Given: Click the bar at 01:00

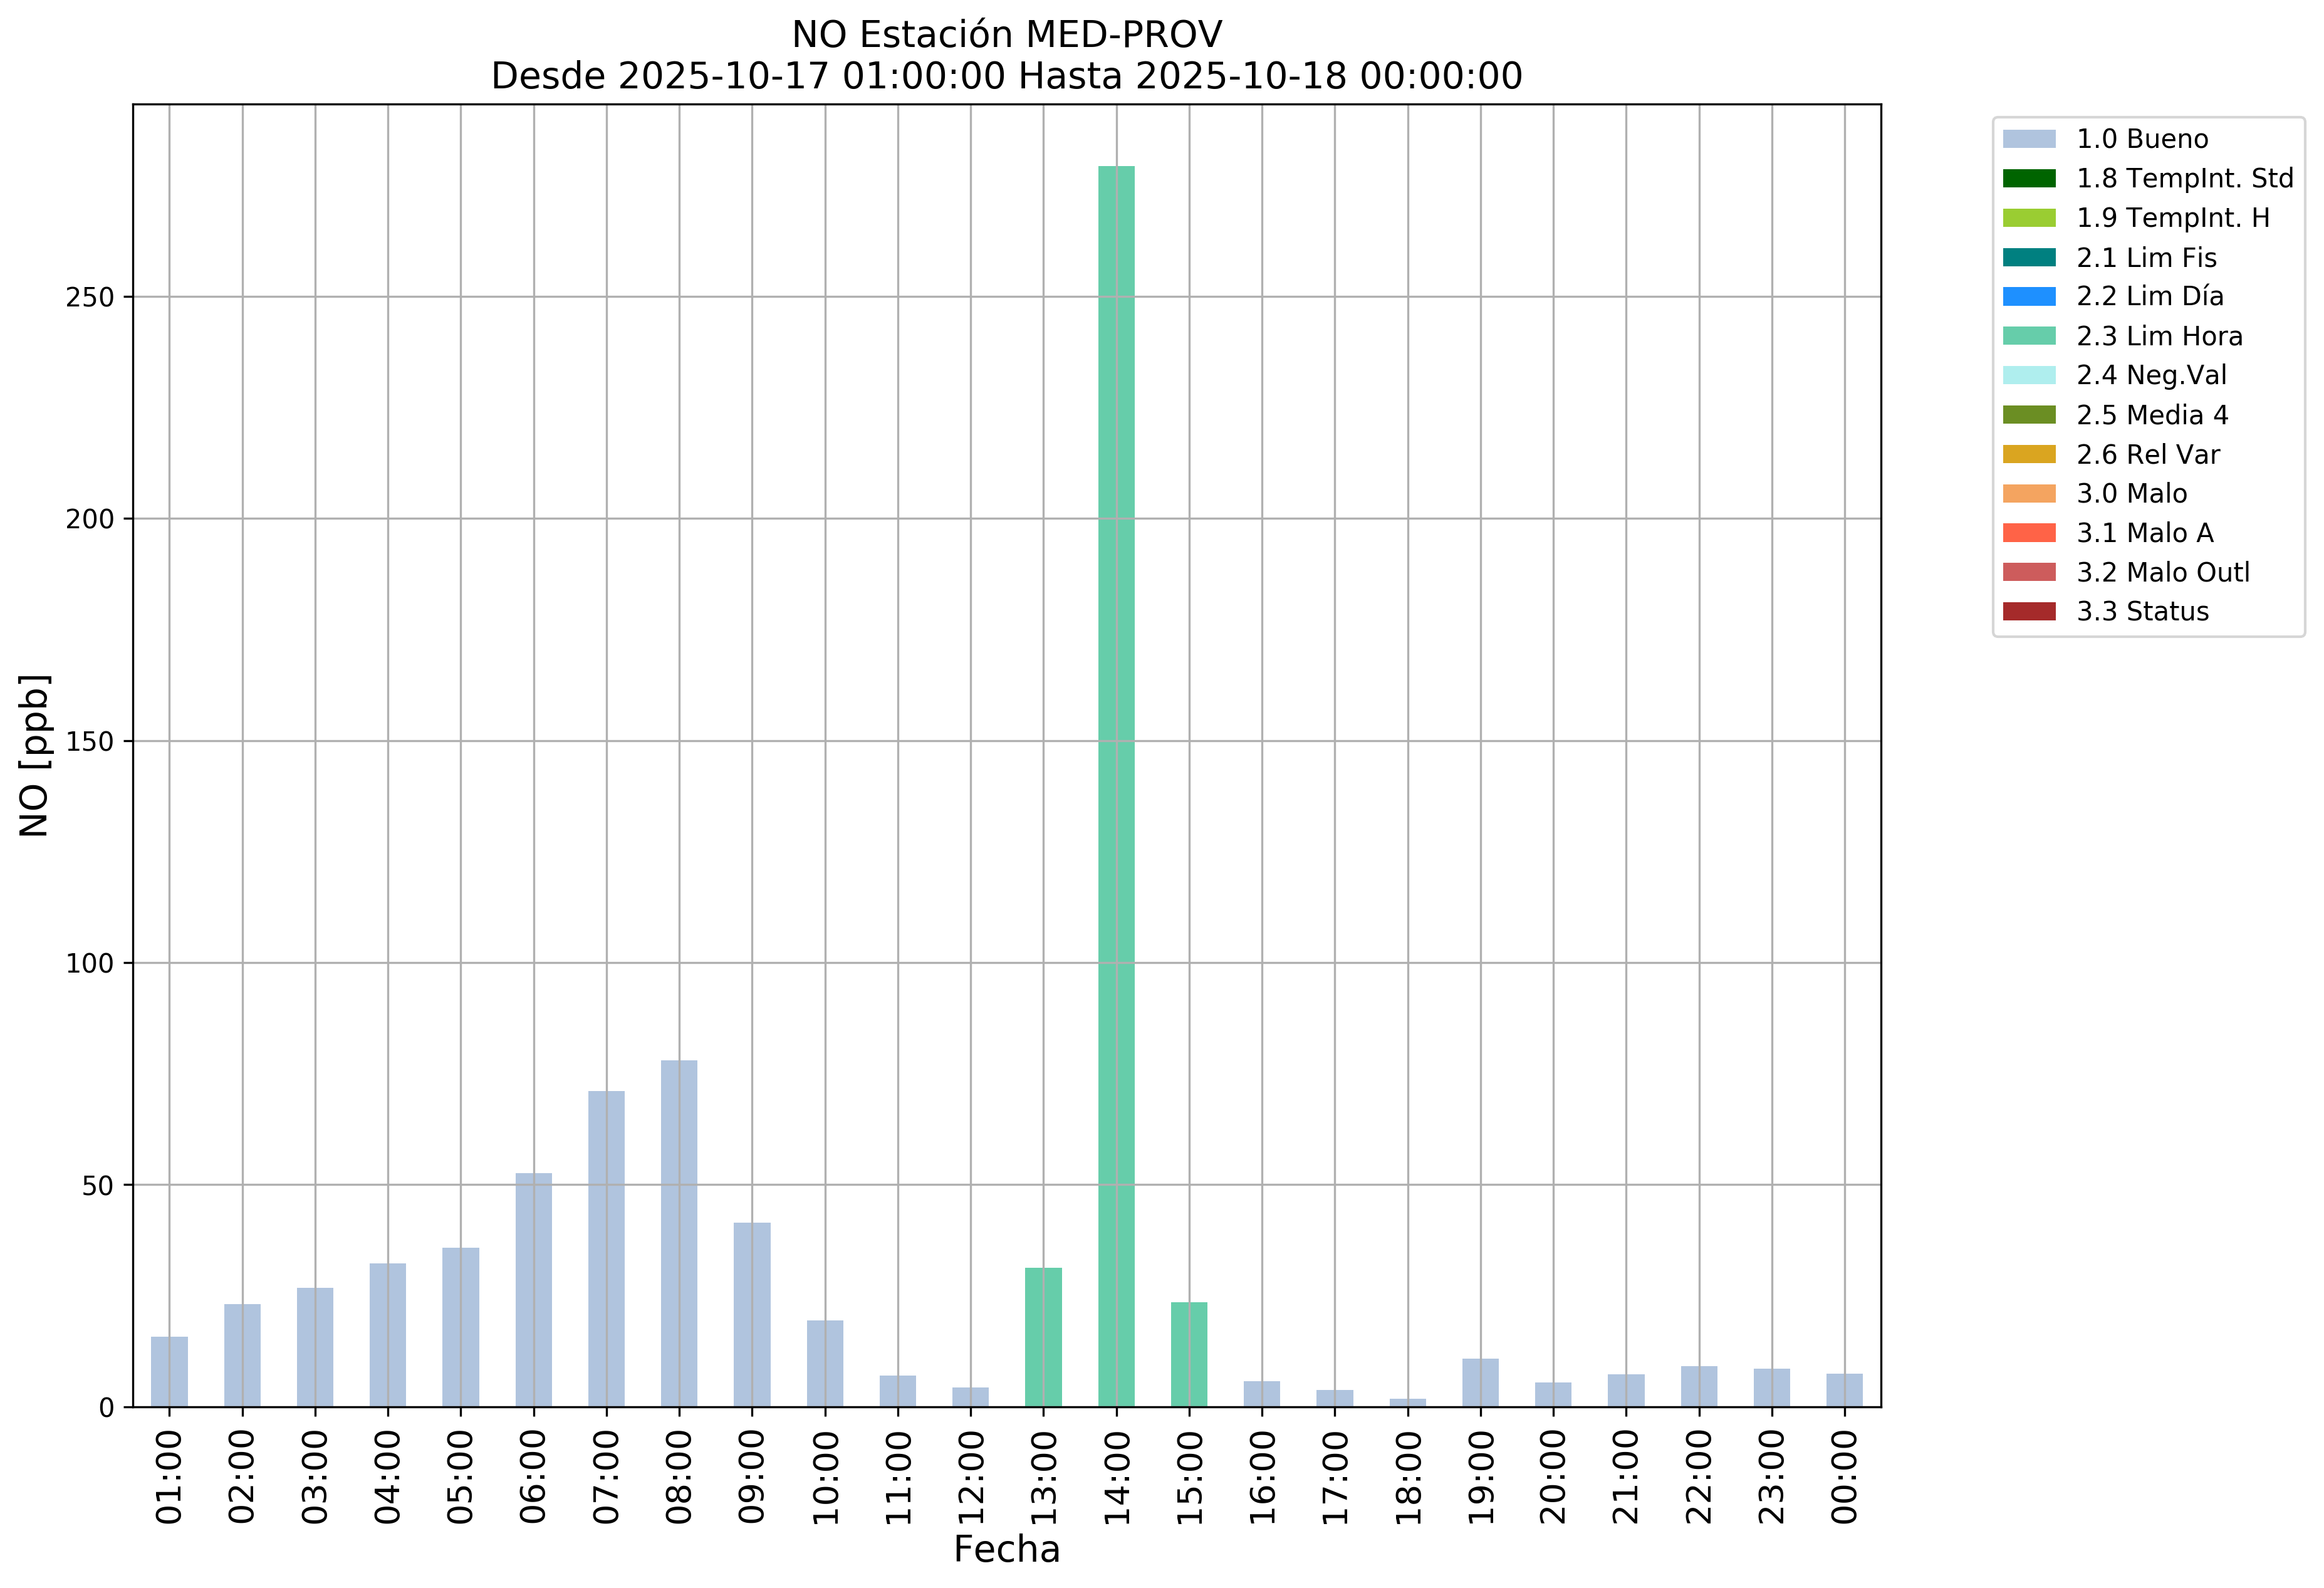Looking at the screenshot, I should point(169,1371).
